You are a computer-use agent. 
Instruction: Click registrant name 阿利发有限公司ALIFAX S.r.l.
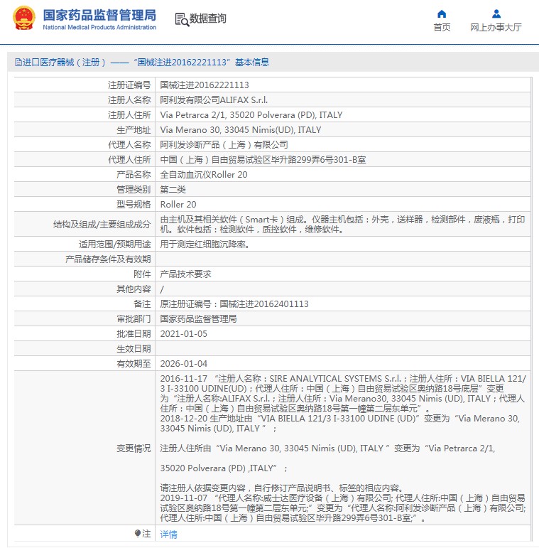click(x=214, y=100)
